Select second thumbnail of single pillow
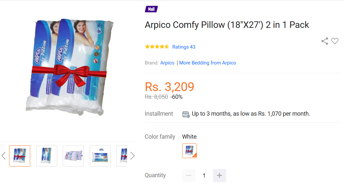The height and width of the screenshot is (184, 344). [46, 156]
